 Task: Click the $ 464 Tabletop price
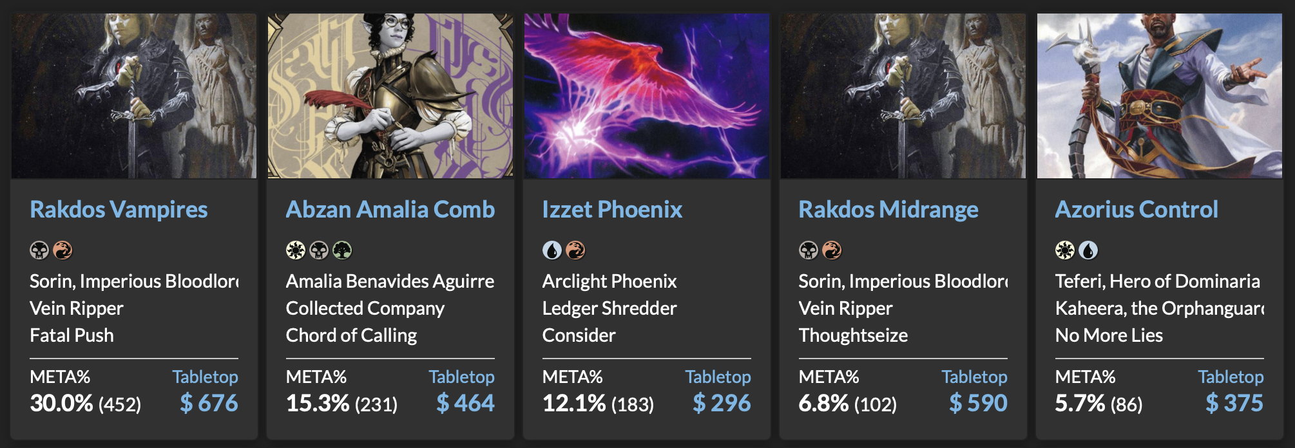point(465,403)
